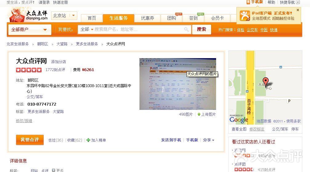This screenshot has width=310, height=172.
Task: Click the 搜索 search button
Action: 201,29
